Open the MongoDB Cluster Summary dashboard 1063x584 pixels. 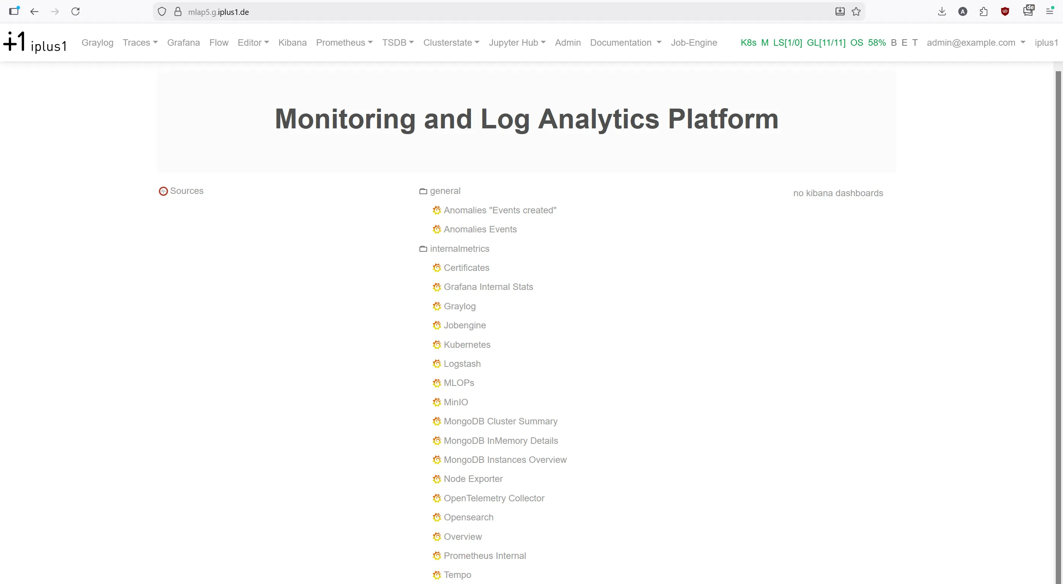pyautogui.click(x=500, y=421)
